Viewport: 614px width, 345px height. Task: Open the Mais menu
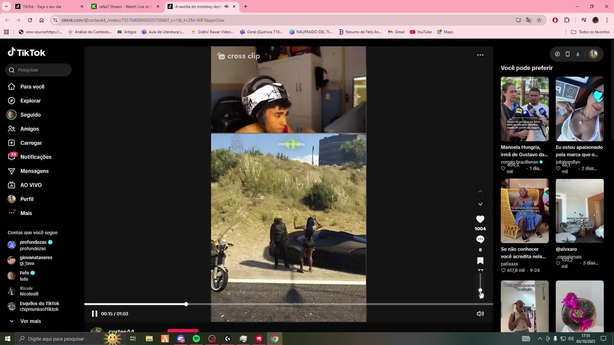coord(26,213)
